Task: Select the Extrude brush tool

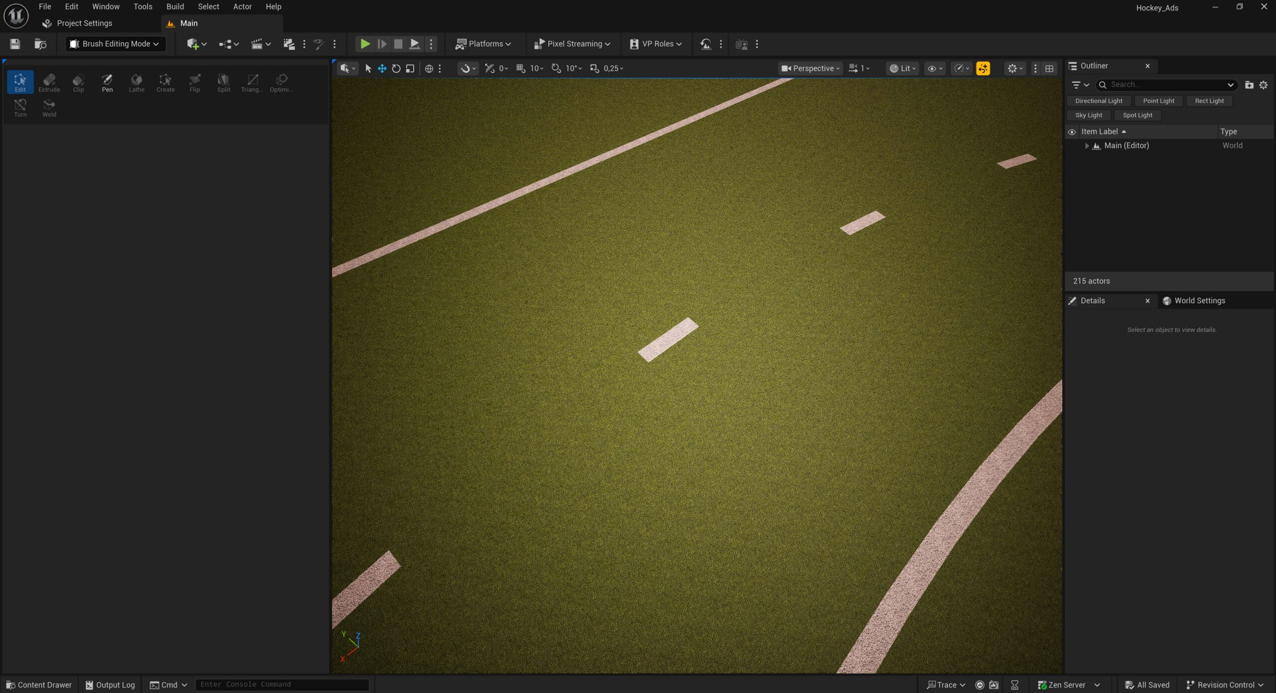Action: click(49, 82)
